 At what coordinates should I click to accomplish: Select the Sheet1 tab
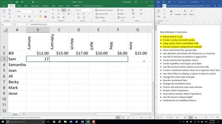click(15, 114)
